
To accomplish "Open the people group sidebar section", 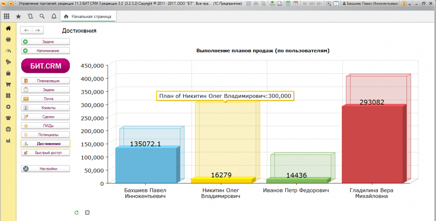I will 9,40.
